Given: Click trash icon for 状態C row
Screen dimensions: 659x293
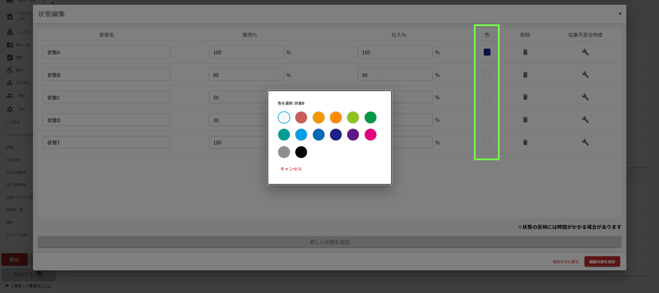Looking at the screenshot, I should pyautogui.click(x=525, y=97).
